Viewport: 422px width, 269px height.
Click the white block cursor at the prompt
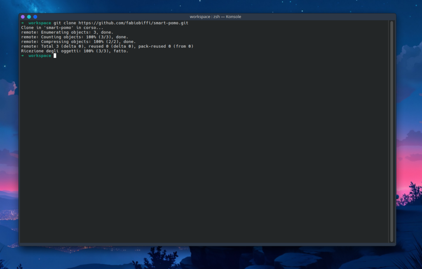click(55, 56)
